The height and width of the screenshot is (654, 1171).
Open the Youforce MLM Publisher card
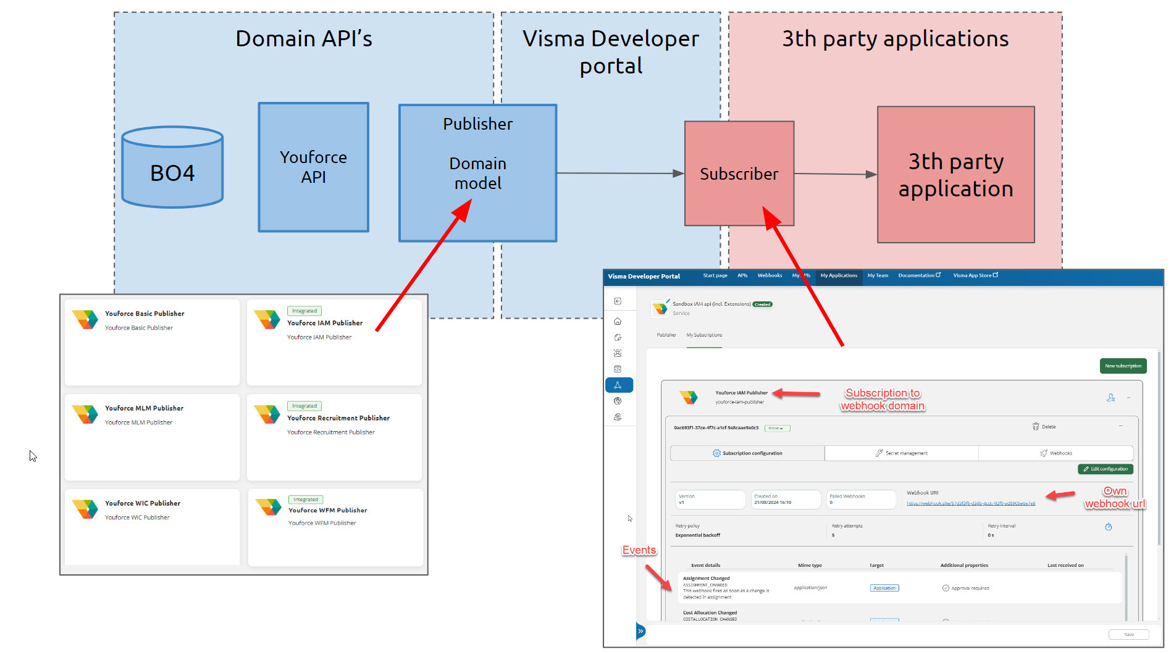(152, 437)
